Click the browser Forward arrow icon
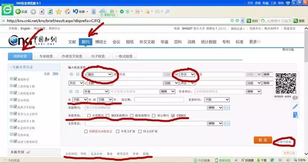This screenshot has height=163, width=308. 33,12
